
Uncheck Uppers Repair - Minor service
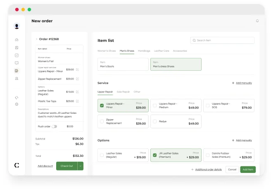point(102,106)
